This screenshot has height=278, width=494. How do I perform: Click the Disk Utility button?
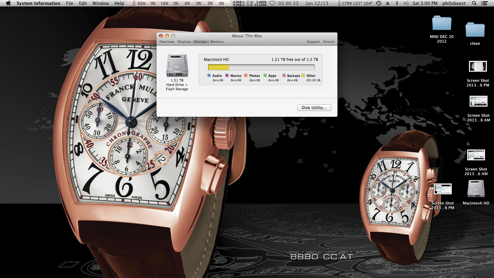pyautogui.click(x=314, y=107)
